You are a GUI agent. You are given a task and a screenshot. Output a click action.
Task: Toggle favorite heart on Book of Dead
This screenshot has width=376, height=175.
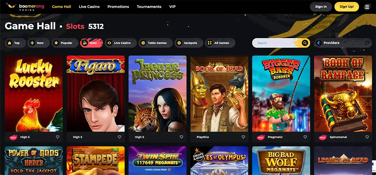coord(243,137)
